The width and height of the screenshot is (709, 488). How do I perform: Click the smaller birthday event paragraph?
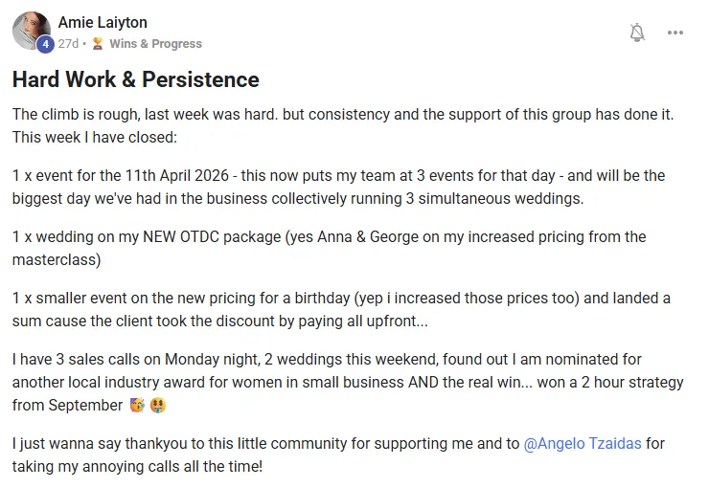pos(340,309)
